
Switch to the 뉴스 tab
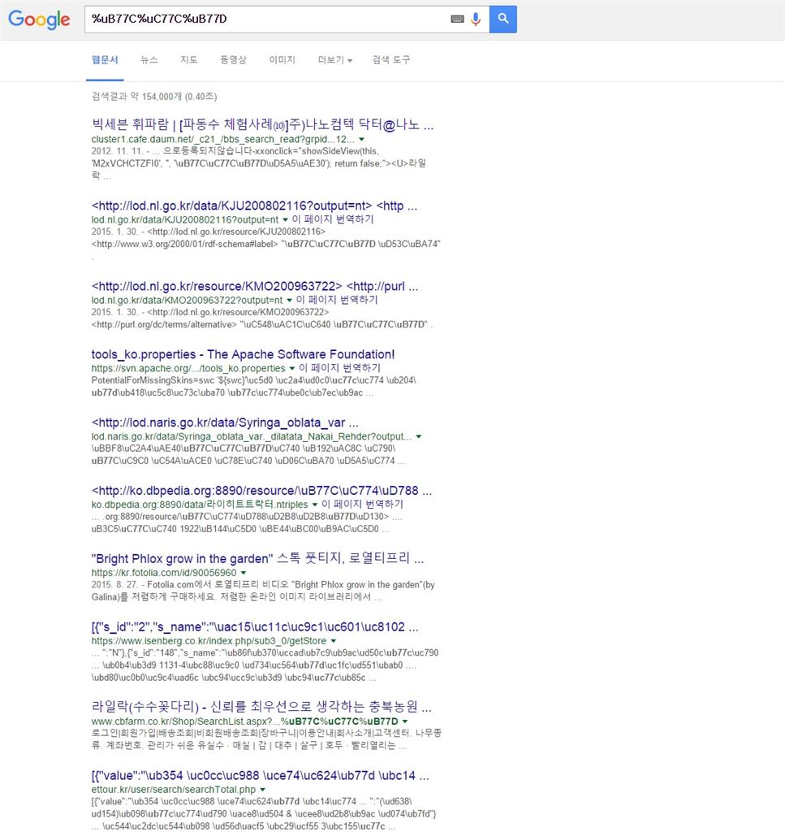coord(149,59)
